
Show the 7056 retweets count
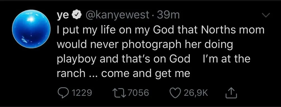[x=139, y=93]
